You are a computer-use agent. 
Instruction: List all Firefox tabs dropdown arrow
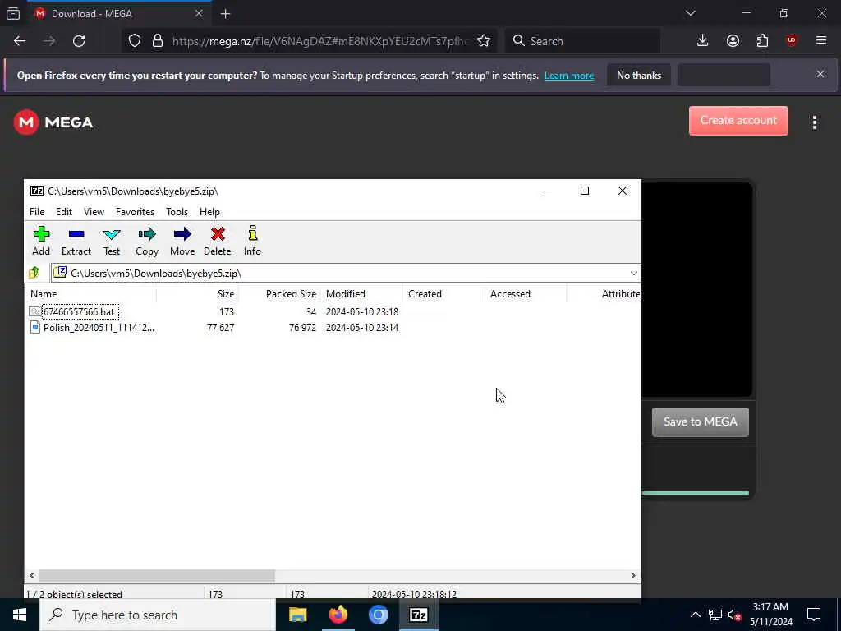pos(691,13)
